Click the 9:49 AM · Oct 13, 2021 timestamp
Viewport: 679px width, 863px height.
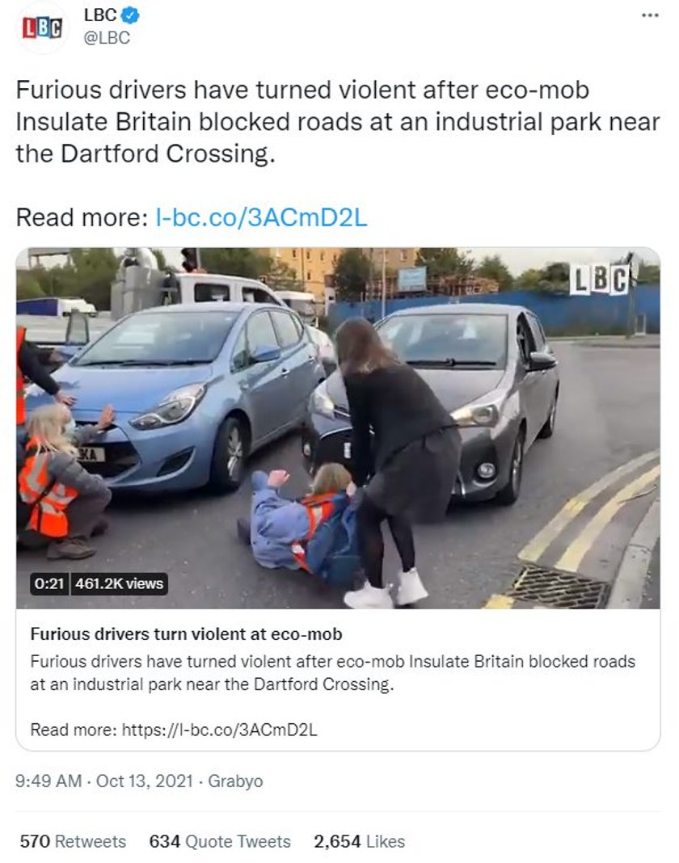(104, 781)
